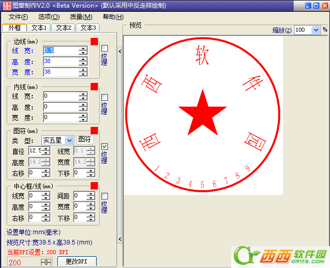Click the 中心框 线宽 input field

click(x=35, y=196)
